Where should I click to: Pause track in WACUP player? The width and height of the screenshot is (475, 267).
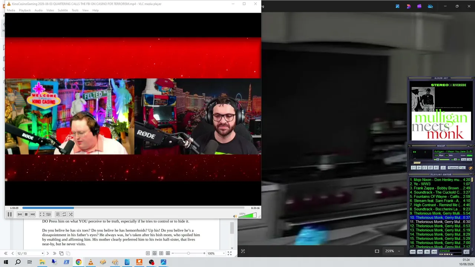[425, 168]
